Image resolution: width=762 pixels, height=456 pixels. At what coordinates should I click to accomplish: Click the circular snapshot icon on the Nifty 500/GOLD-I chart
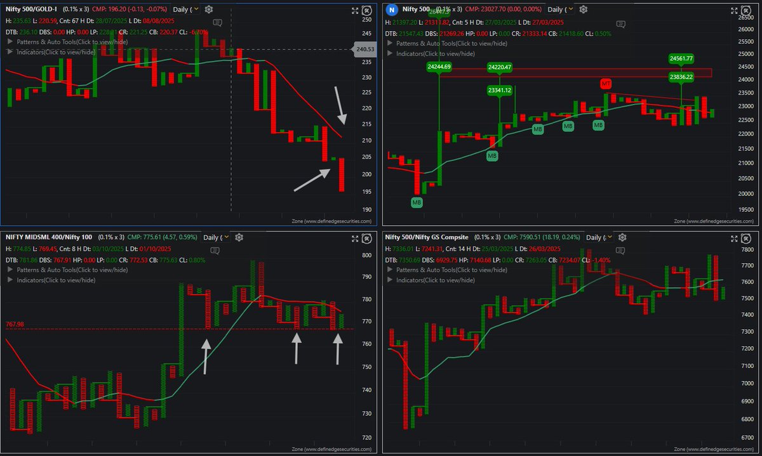coord(367,10)
